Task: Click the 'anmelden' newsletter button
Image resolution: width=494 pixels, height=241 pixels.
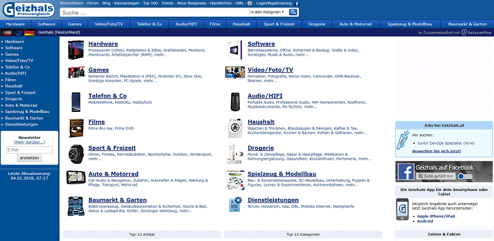Action: coord(29,158)
